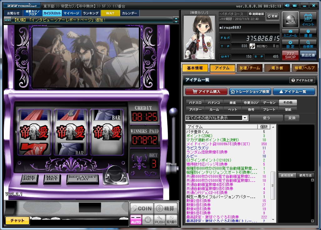Switch to 掲示板 tab

(277, 68)
